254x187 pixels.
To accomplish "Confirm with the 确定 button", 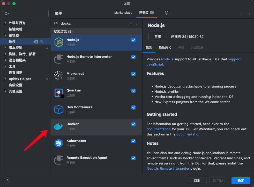I will tap(241, 181).
